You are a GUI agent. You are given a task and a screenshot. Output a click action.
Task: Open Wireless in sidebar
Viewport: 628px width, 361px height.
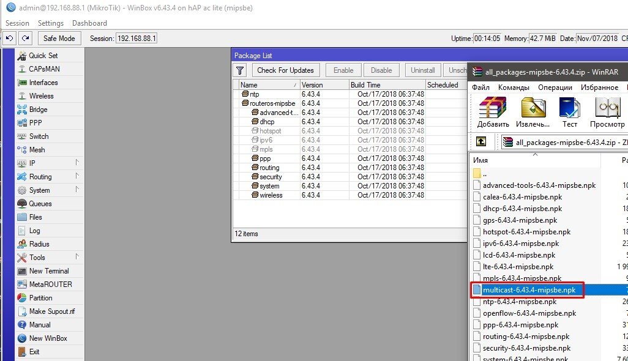50,96
